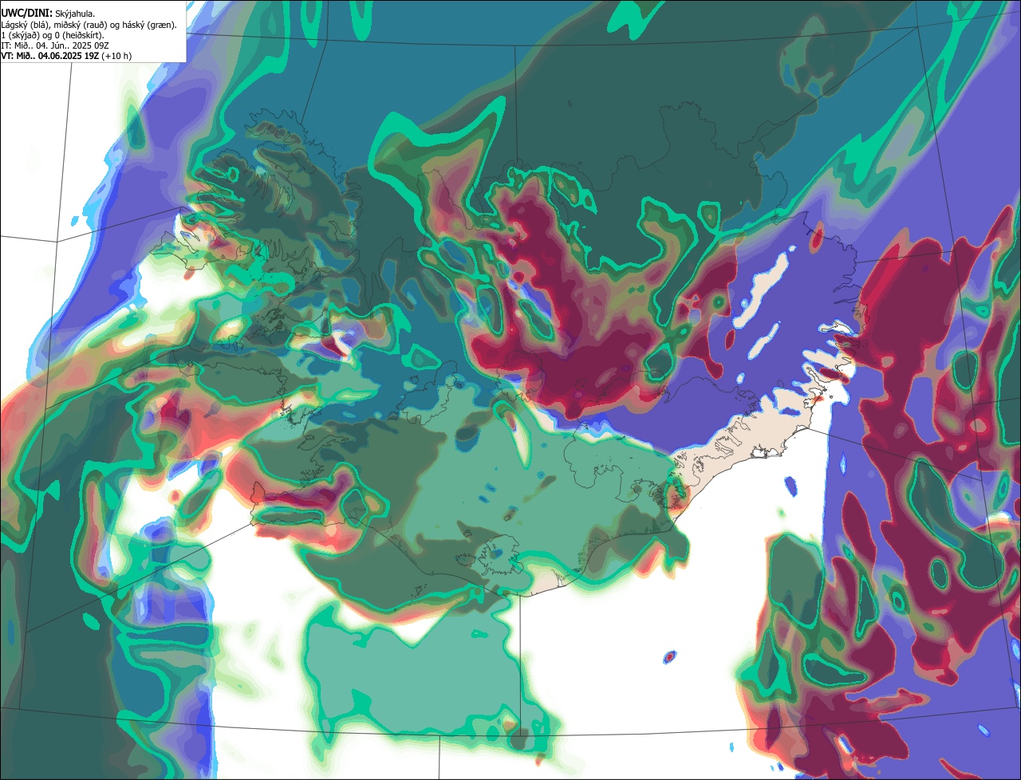Click the title text "UWC/DINI: Skýjahula."

pos(49,14)
